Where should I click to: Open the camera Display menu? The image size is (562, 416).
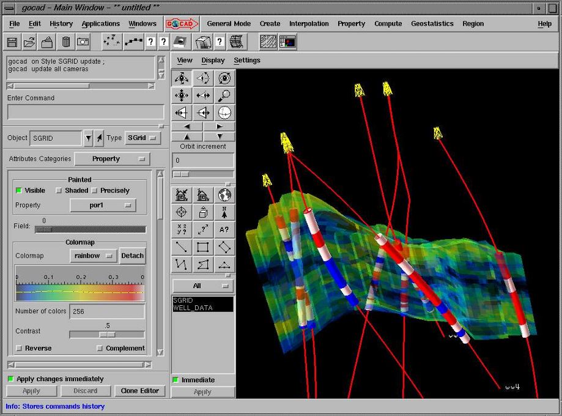[213, 60]
